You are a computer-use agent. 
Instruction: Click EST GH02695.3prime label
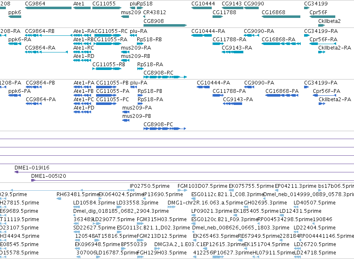point(265,203)
